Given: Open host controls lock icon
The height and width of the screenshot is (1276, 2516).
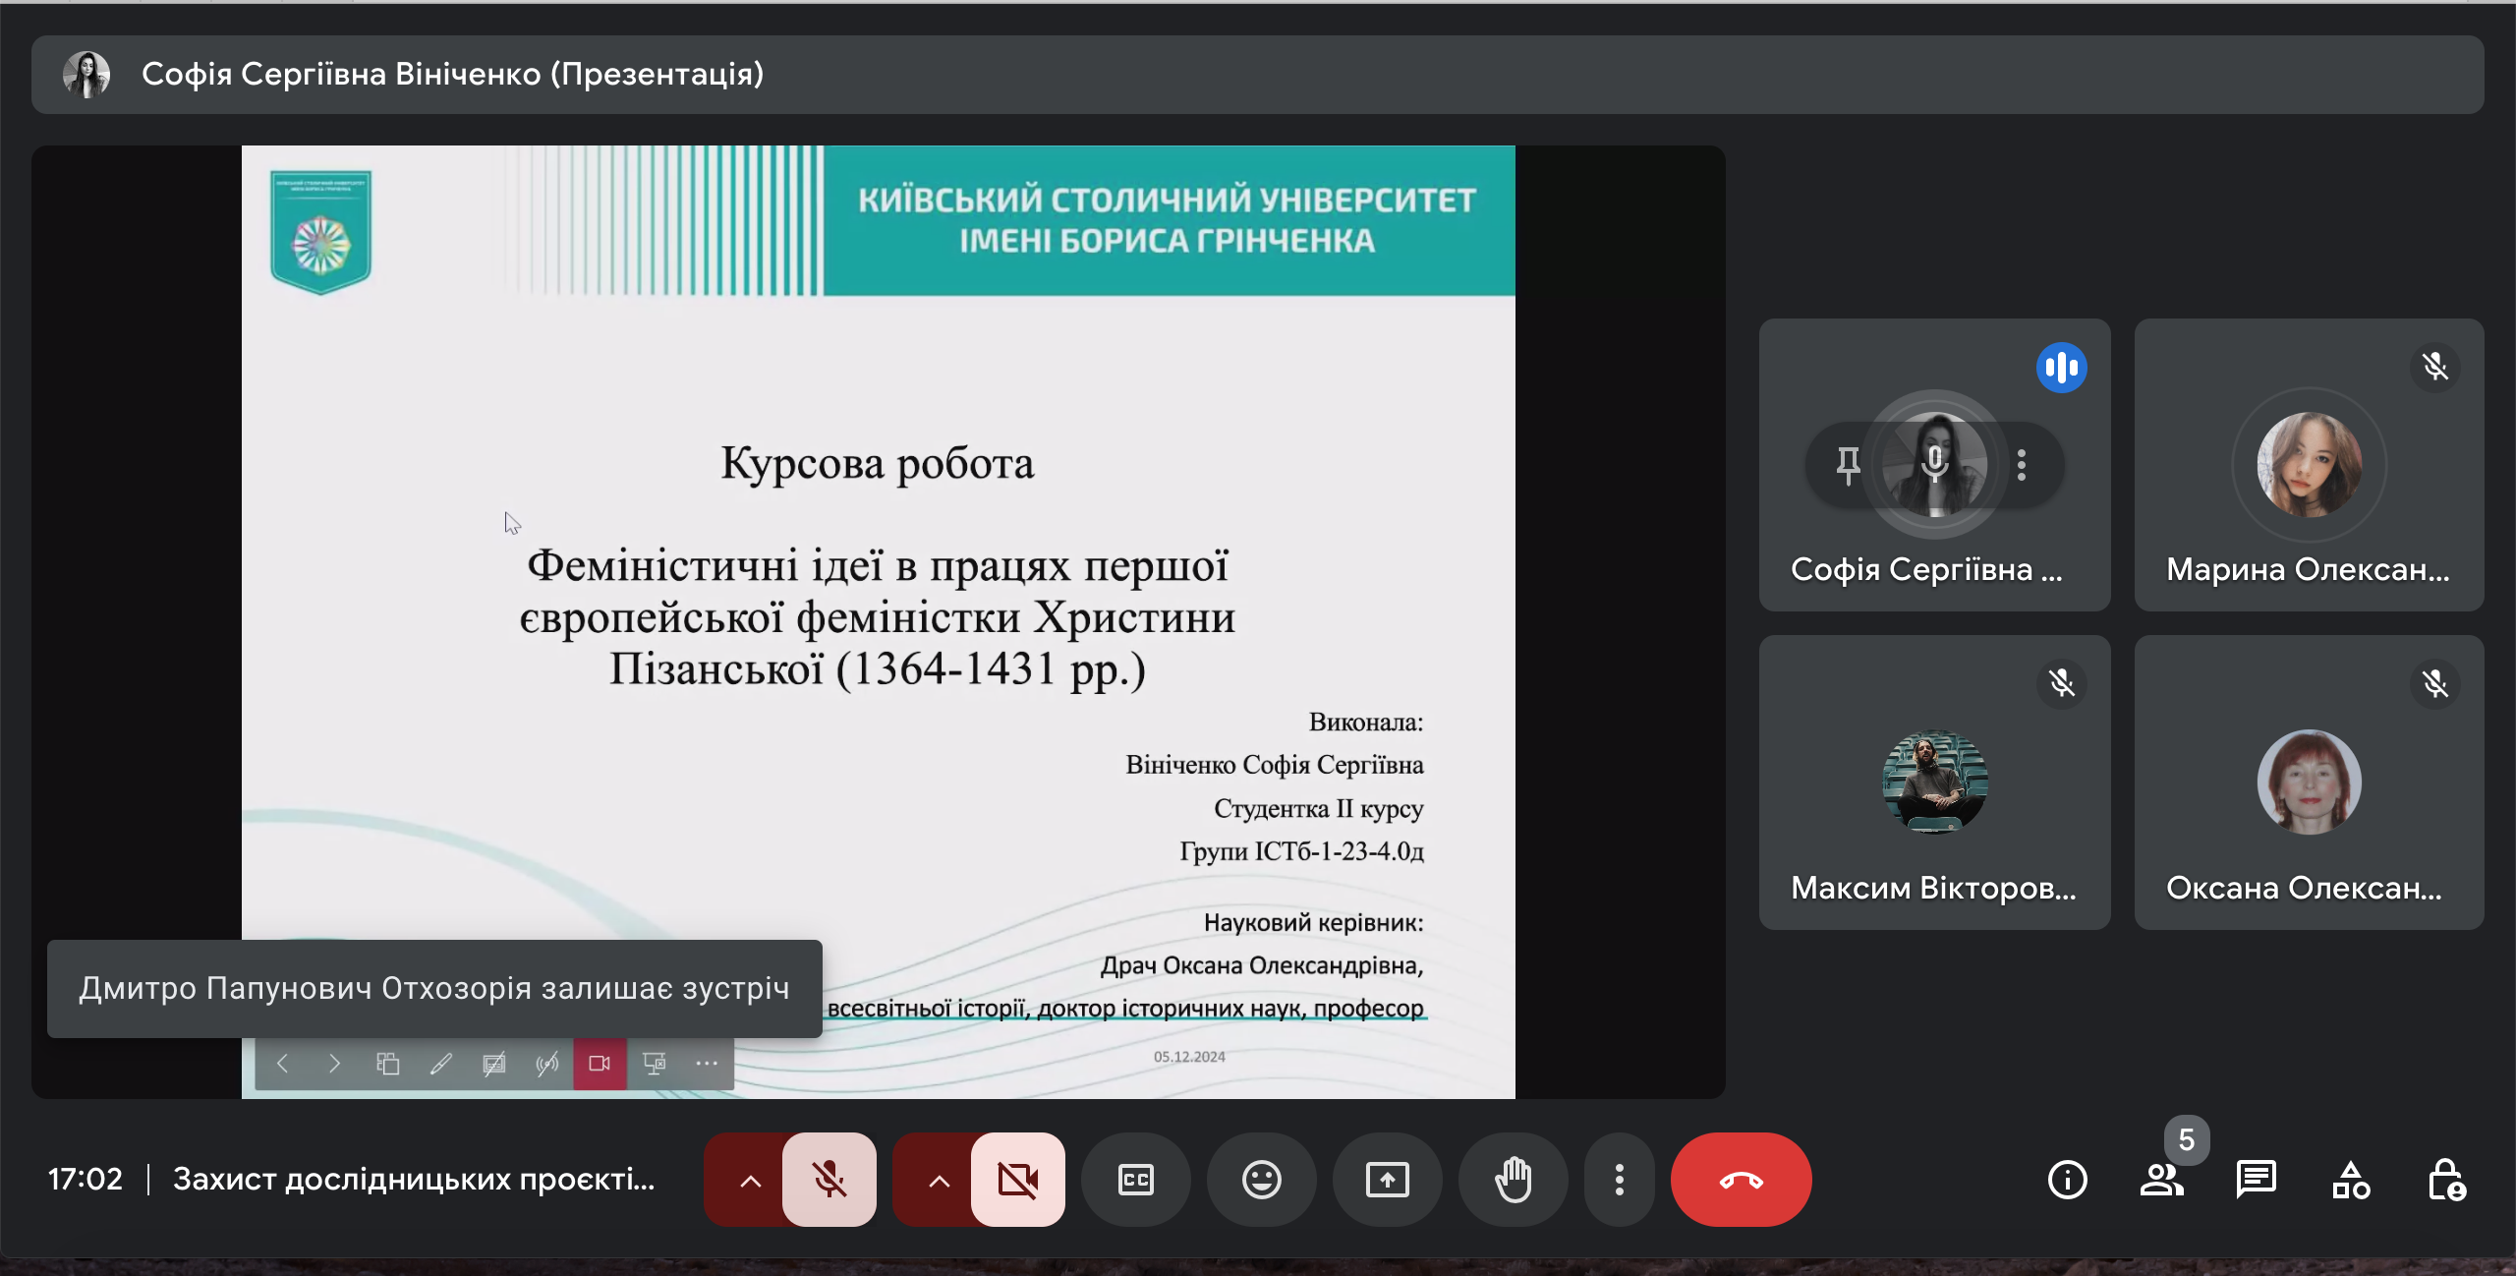Looking at the screenshot, I should point(2444,1179).
